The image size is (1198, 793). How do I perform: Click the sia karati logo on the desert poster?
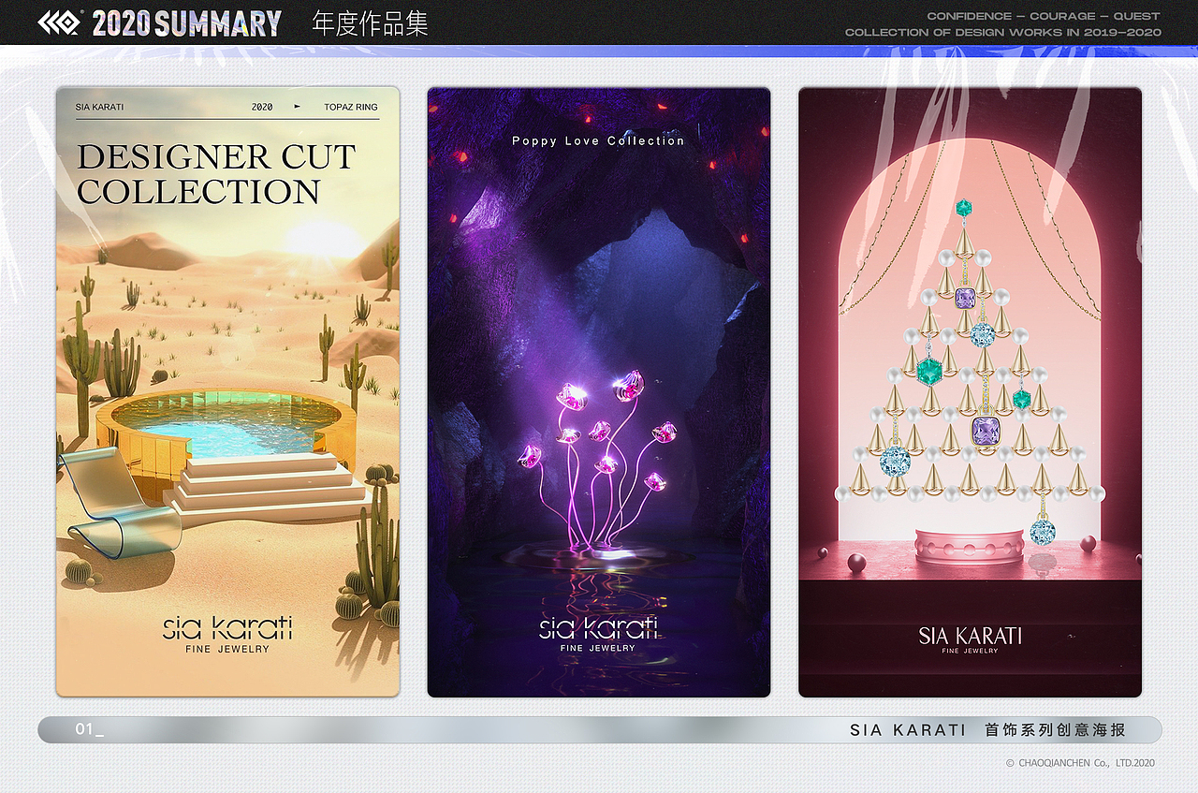(x=227, y=627)
